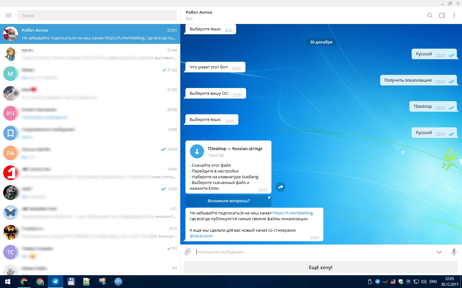Click the md tray icon
462x288 pixels.
pyautogui.click(x=385, y=282)
